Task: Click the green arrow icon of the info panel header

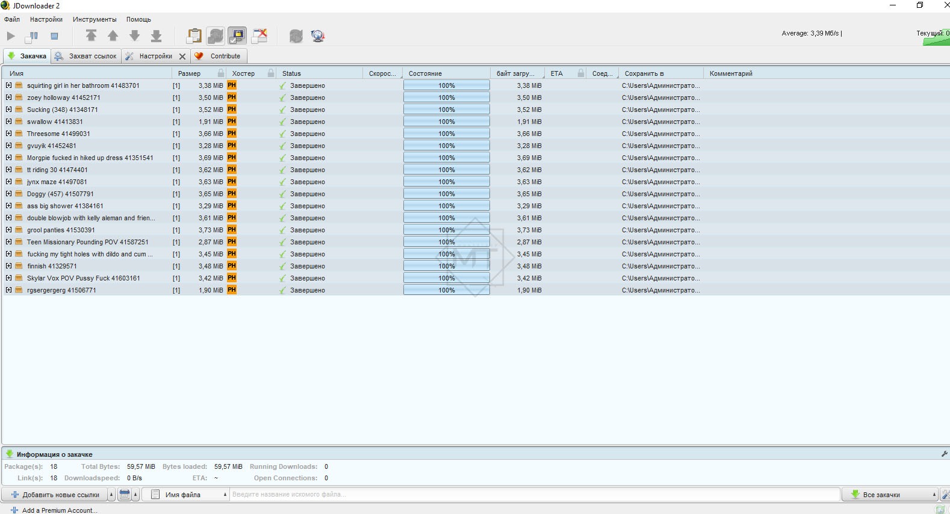Action: tap(10, 454)
